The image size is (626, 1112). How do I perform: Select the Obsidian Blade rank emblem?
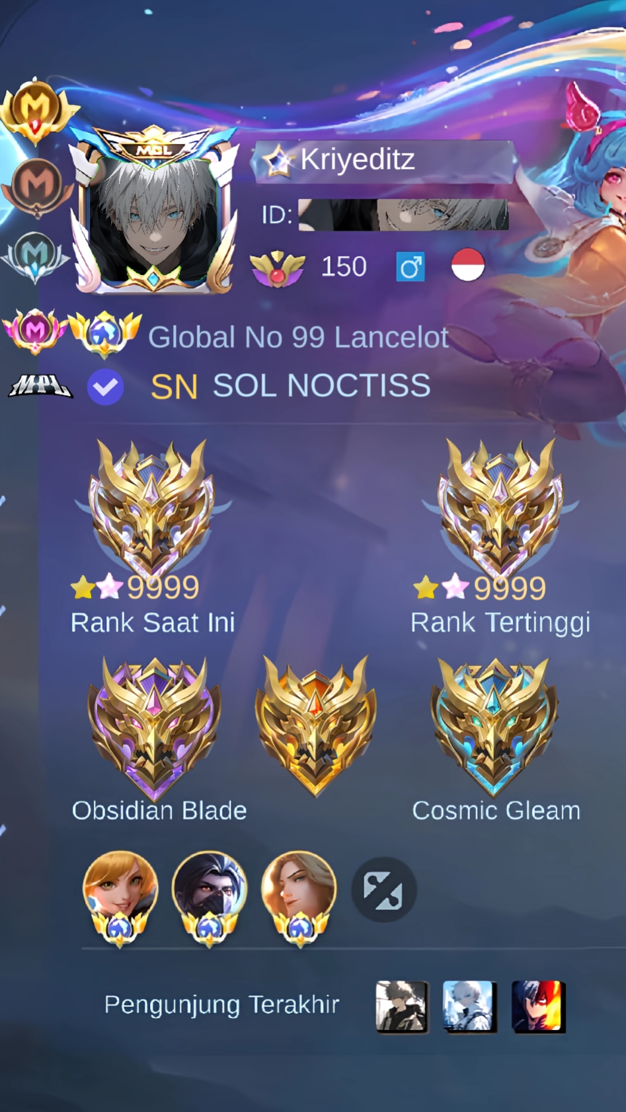(x=155, y=727)
